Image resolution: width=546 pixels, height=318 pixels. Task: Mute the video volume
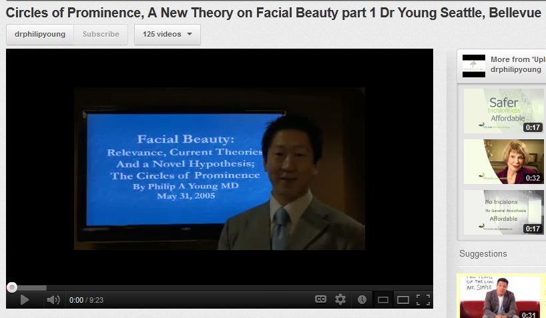(53, 300)
